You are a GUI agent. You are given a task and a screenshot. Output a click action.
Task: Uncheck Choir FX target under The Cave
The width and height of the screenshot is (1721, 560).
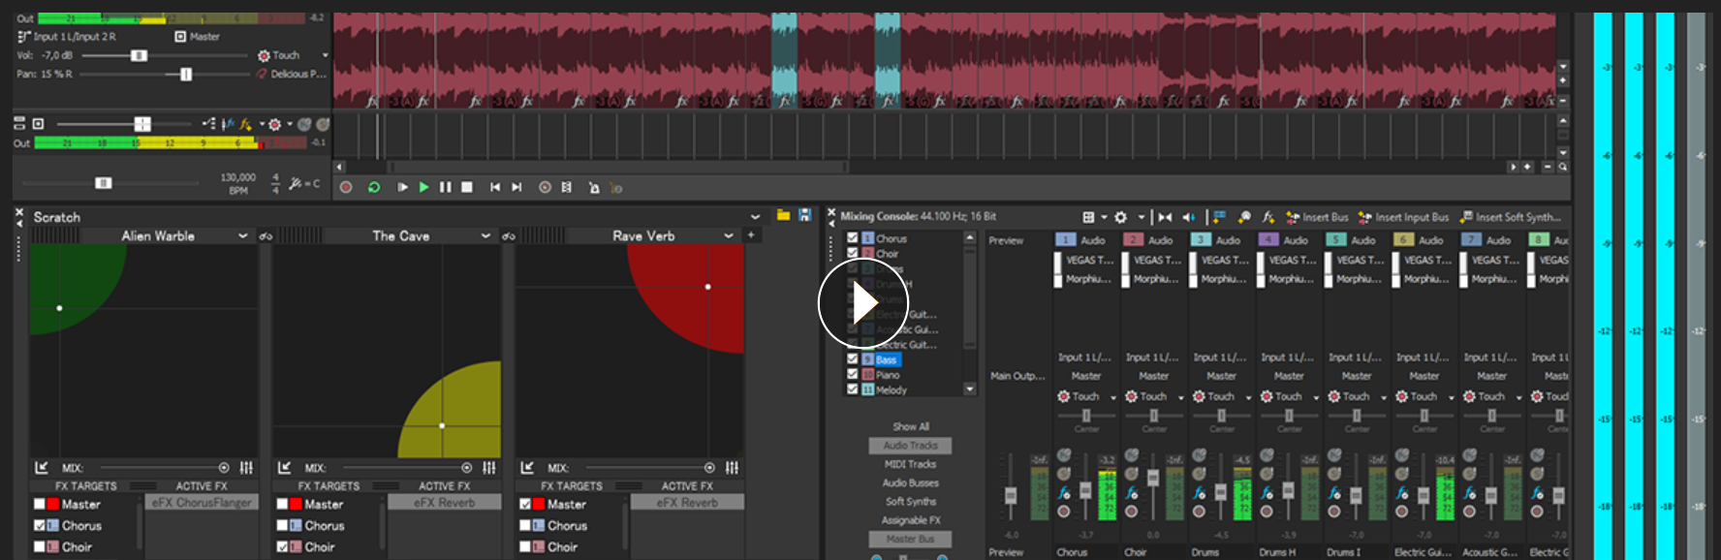coord(283,546)
